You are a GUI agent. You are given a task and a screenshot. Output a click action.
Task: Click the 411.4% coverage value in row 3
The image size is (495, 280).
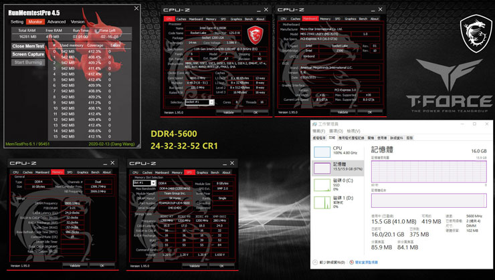(95, 68)
